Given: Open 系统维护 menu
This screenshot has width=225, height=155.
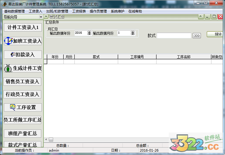Looking at the screenshot, I should (117, 11).
